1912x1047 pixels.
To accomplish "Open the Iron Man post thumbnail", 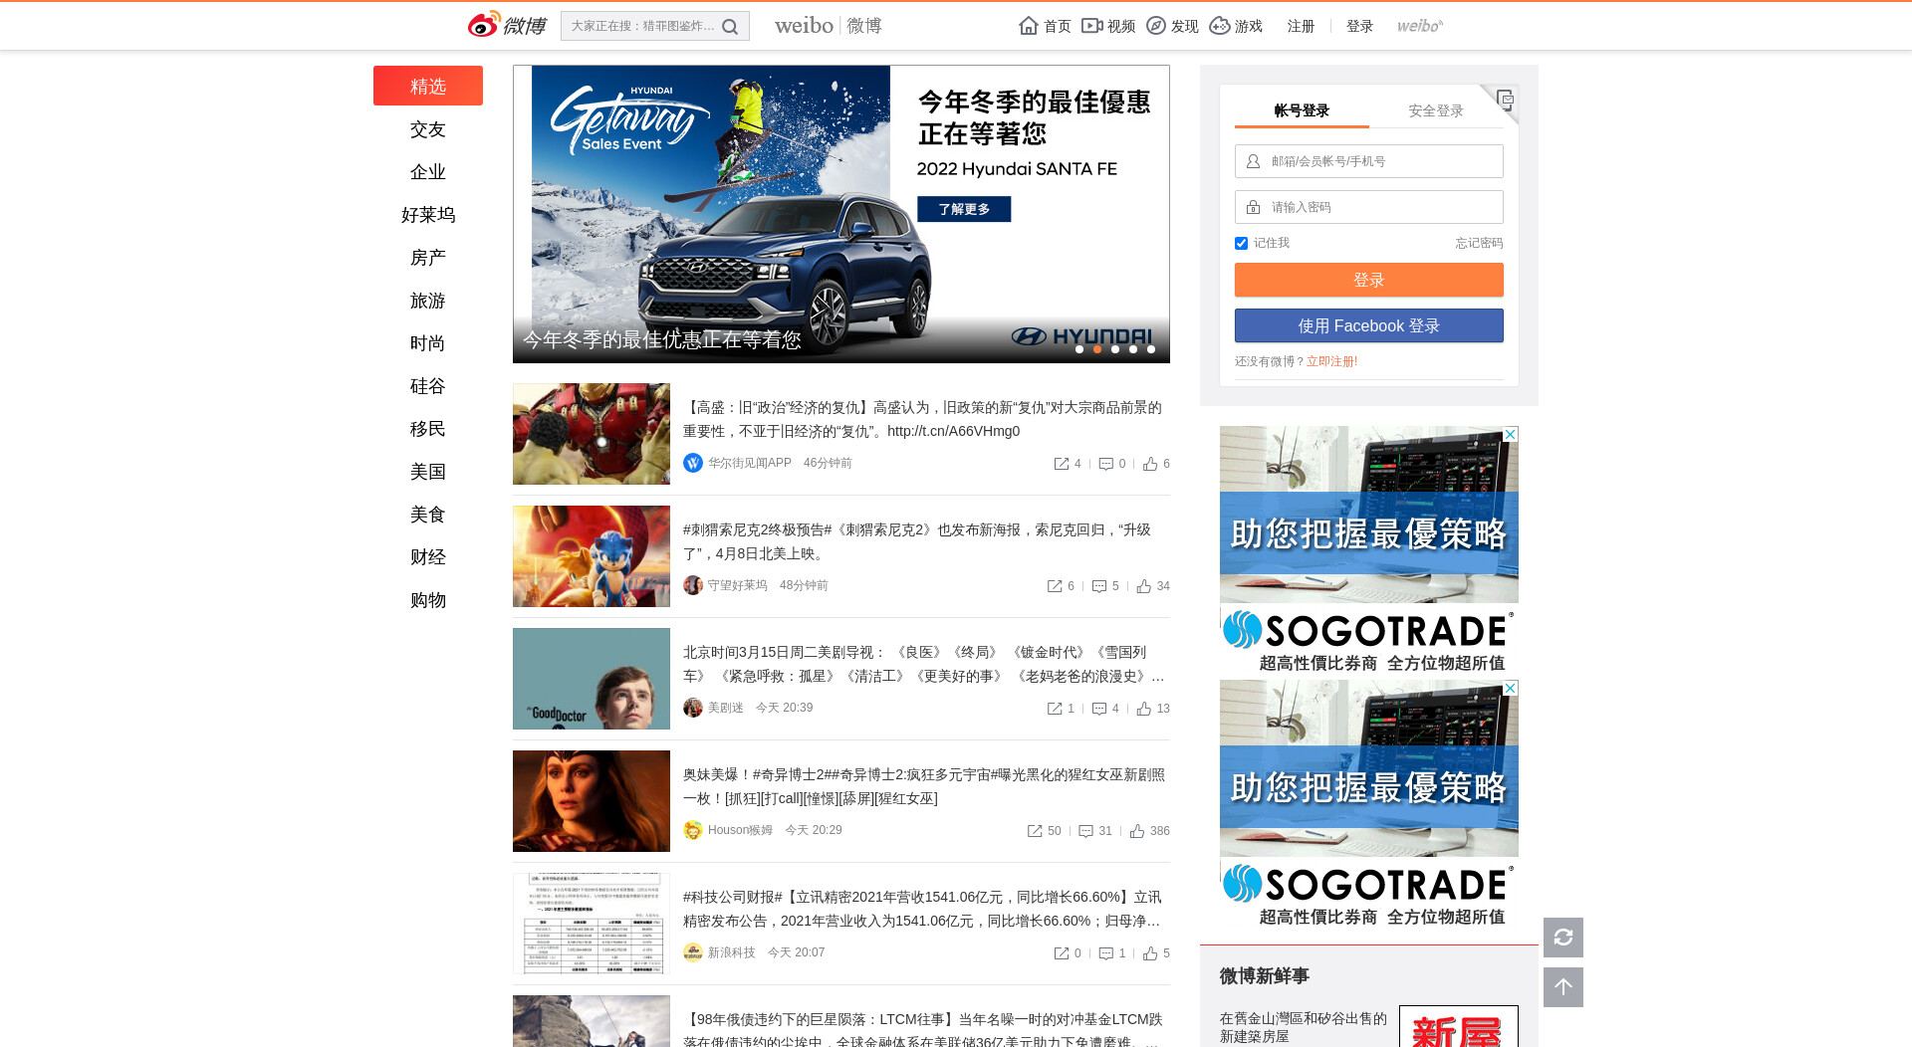I will [x=592, y=434].
